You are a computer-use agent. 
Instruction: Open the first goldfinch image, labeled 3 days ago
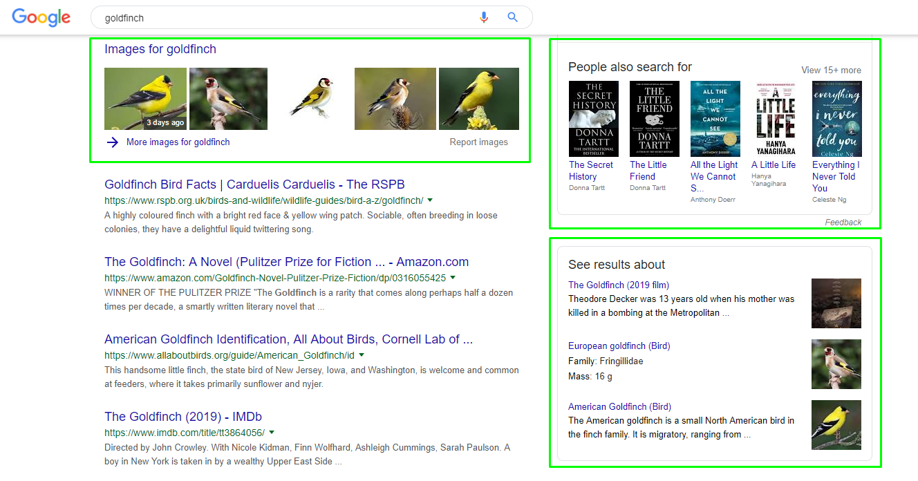point(145,99)
